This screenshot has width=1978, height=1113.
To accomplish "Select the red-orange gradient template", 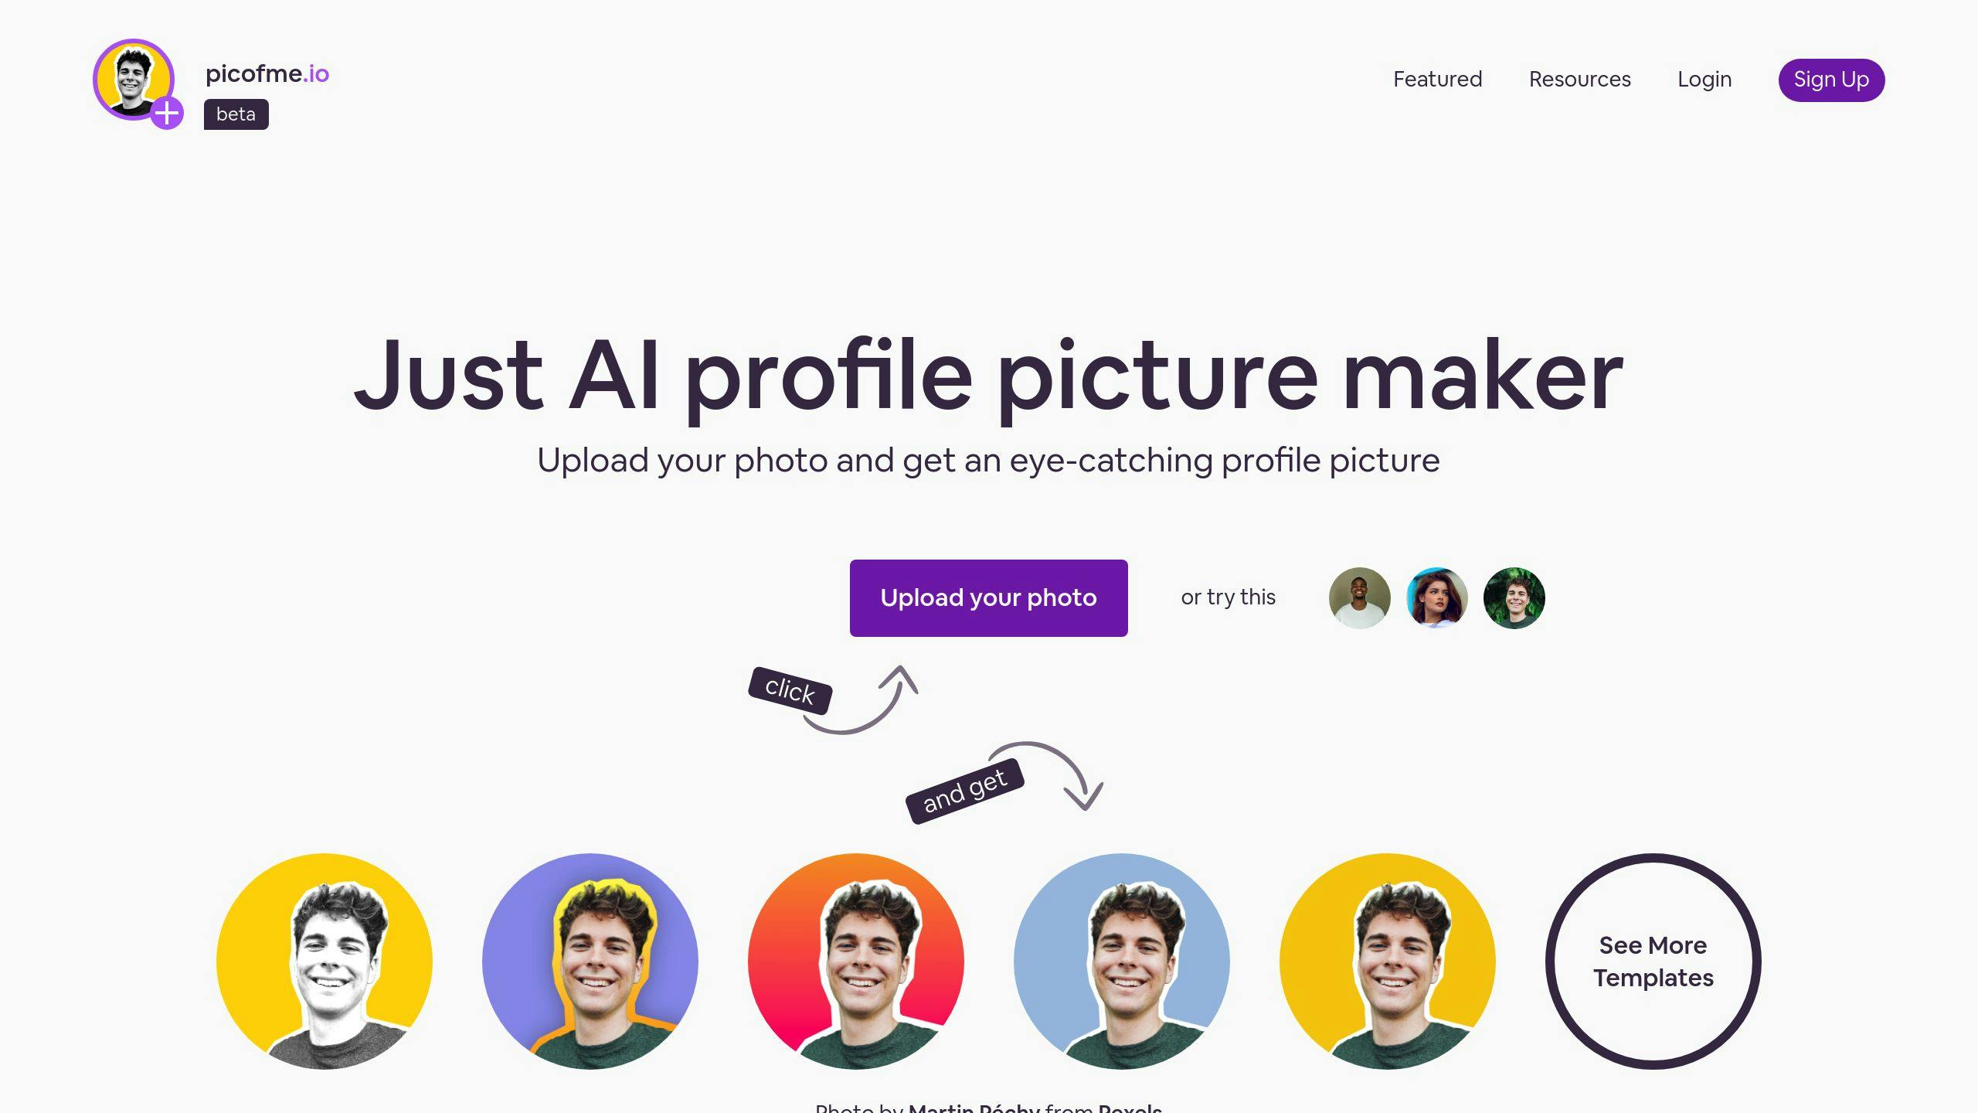I will pos(856,959).
